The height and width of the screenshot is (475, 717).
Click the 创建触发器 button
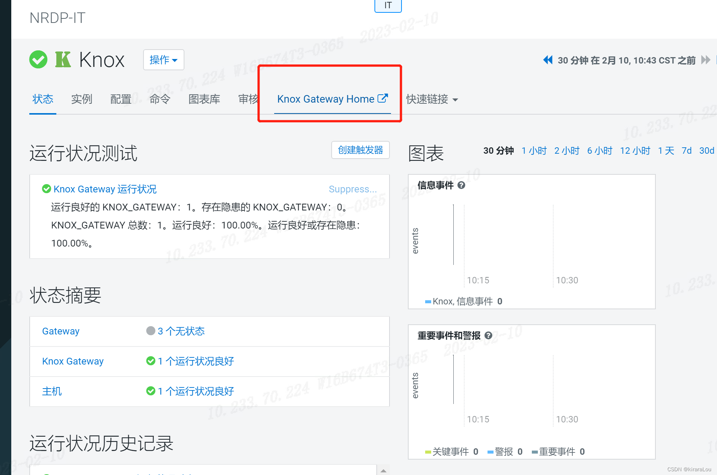pyautogui.click(x=361, y=150)
